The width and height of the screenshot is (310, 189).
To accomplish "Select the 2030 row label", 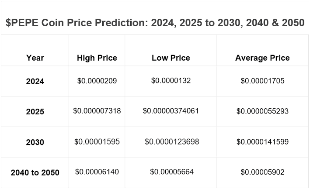I will (35, 142).
